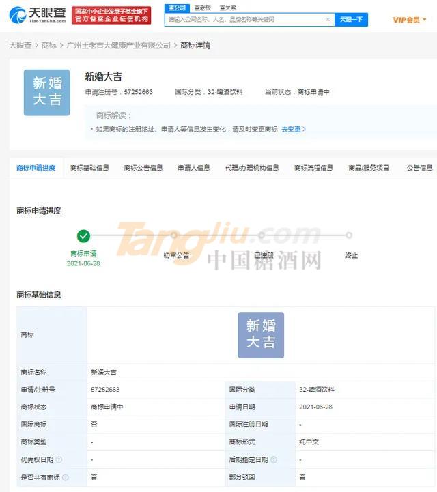The height and width of the screenshot is (492, 437).
Task: Click the 商标详情 breadcrumb text
Action: (195, 45)
